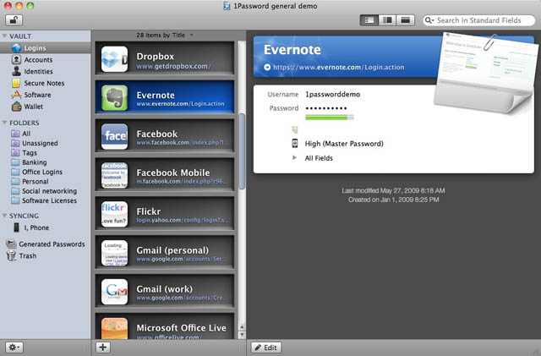The height and width of the screenshot is (356, 541).
Task: Click the Logins globe icon
Action: (x=16, y=48)
